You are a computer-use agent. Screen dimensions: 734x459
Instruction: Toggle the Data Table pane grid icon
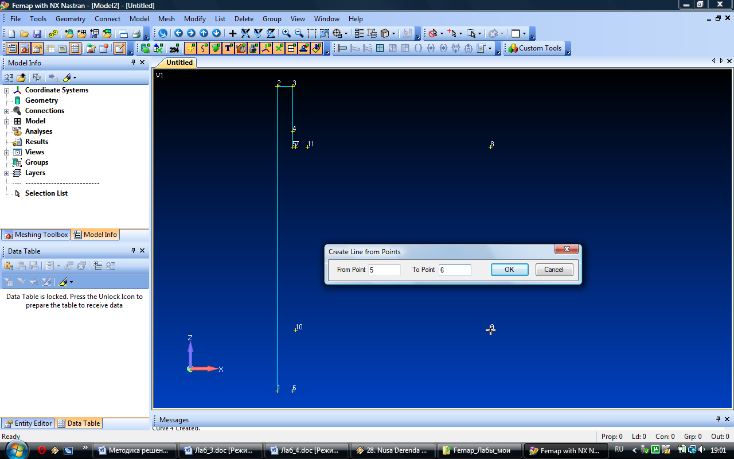click(75, 49)
